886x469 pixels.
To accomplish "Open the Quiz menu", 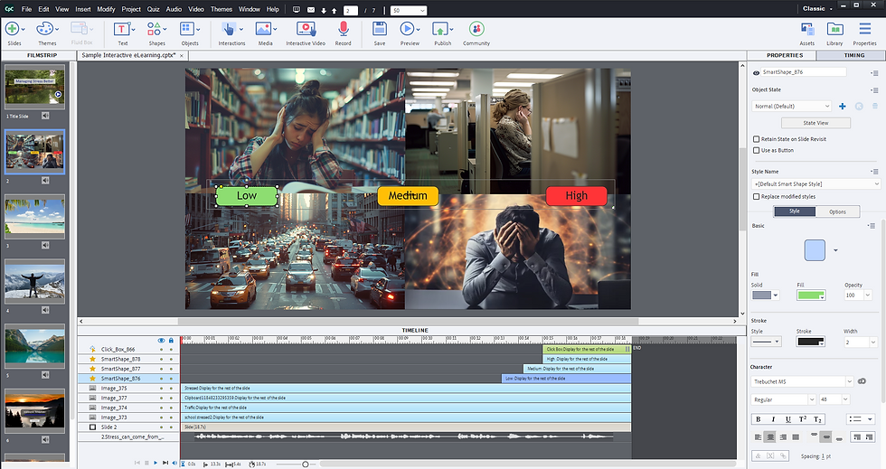I will coord(153,9).
